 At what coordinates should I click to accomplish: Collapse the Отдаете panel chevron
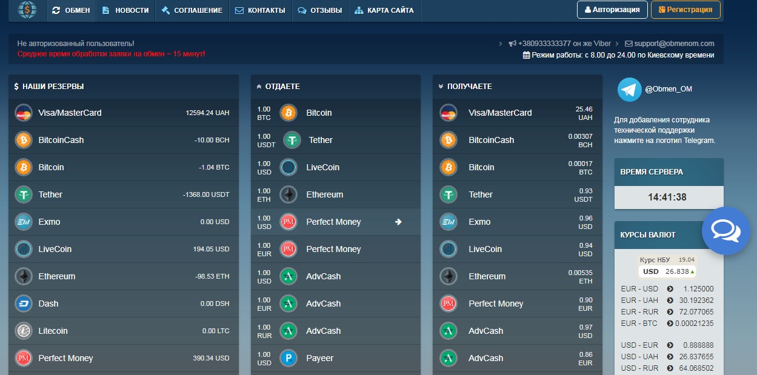point(259,87)
